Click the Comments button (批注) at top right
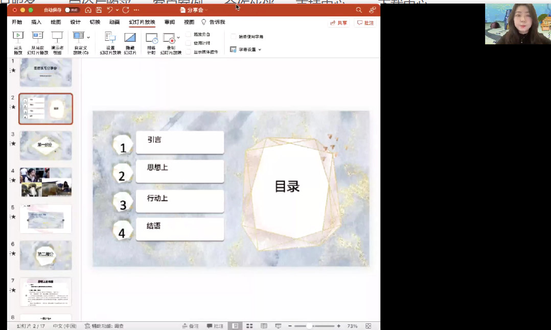 click(x=366, y=23)
